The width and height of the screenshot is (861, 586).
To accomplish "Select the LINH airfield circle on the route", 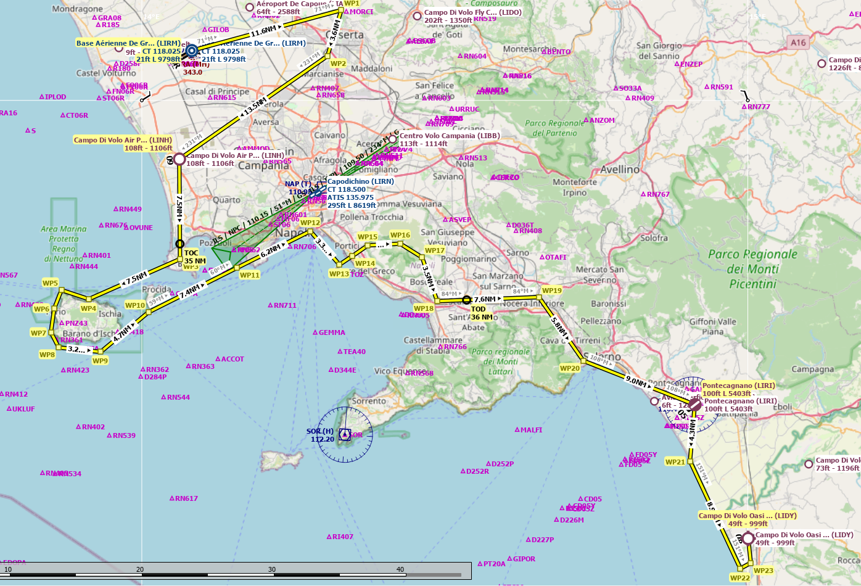I will point(179,159).
